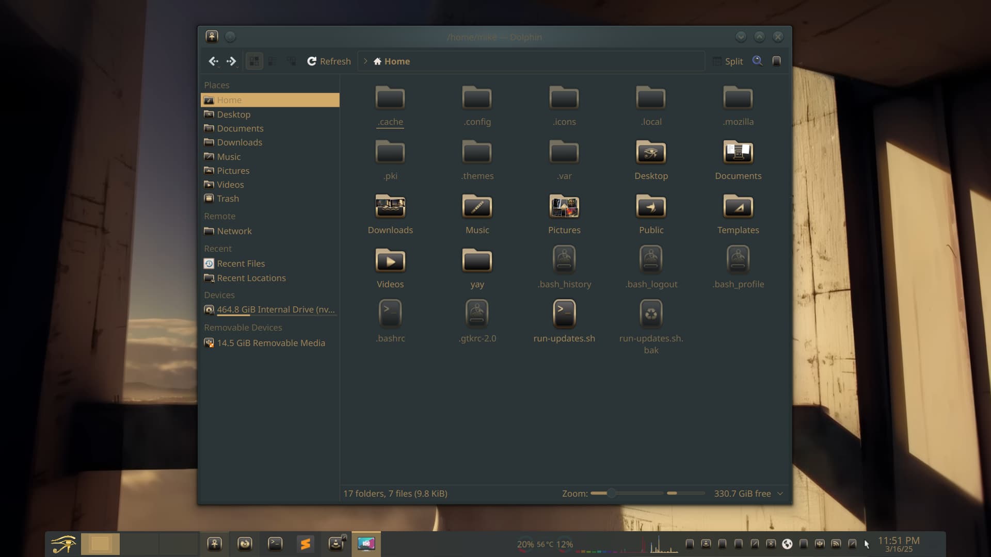Expand the free space info dropdown arrow
This screenshot has height=557, width=991.
click(780, 494)
